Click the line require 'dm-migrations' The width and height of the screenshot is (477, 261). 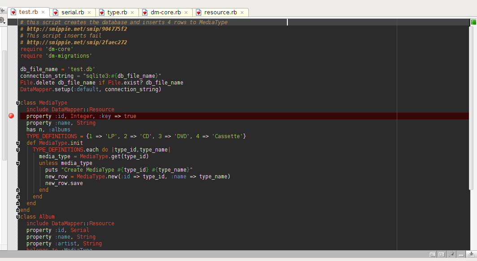pyautogui.click(x=56, y=56)
